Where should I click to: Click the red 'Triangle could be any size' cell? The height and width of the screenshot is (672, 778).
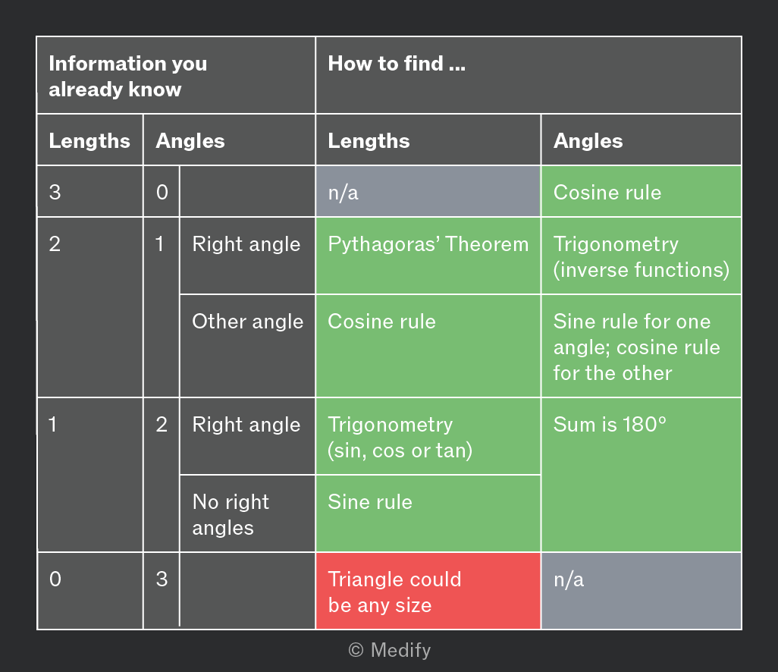tap(428, 591)
